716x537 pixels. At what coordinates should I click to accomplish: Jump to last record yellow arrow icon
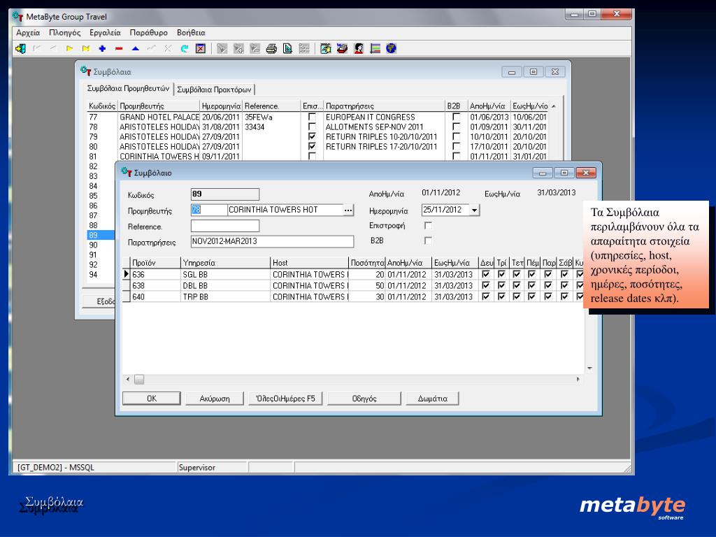pyautogui.click(x=86, y=48)
